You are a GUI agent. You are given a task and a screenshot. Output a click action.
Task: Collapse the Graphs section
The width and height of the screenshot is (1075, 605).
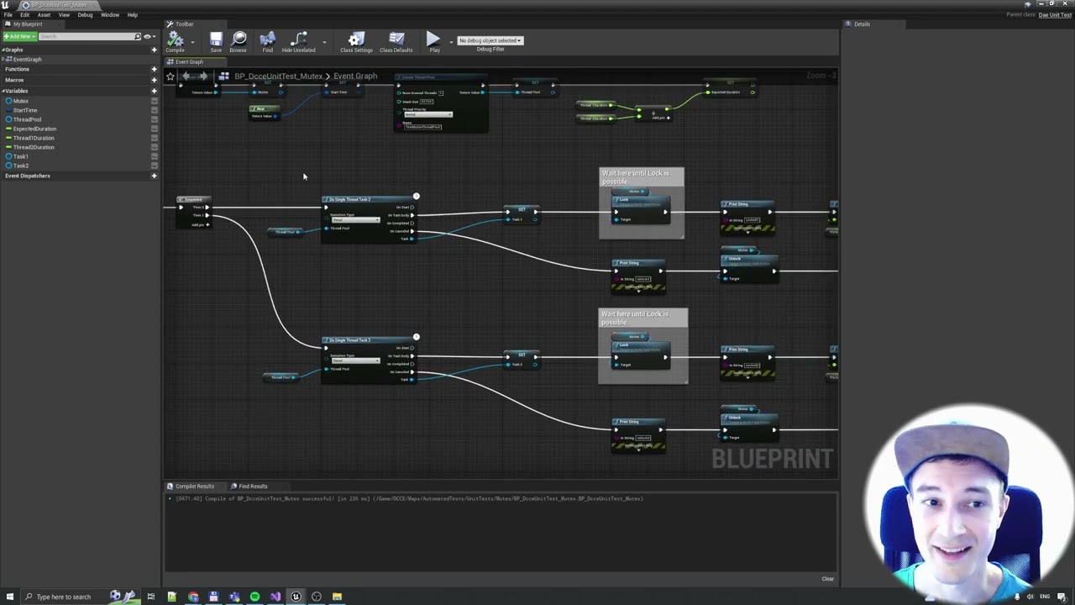(4, 50)
